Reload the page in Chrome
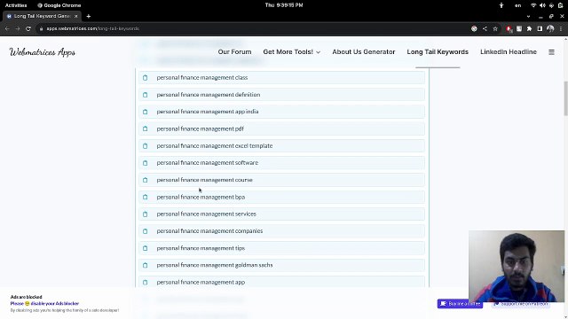The height and width of the screenshot is (319, 568). tap(28, 28)
